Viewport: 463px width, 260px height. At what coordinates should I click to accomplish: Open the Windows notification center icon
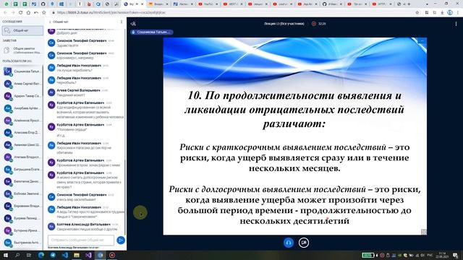click(455, 255)
